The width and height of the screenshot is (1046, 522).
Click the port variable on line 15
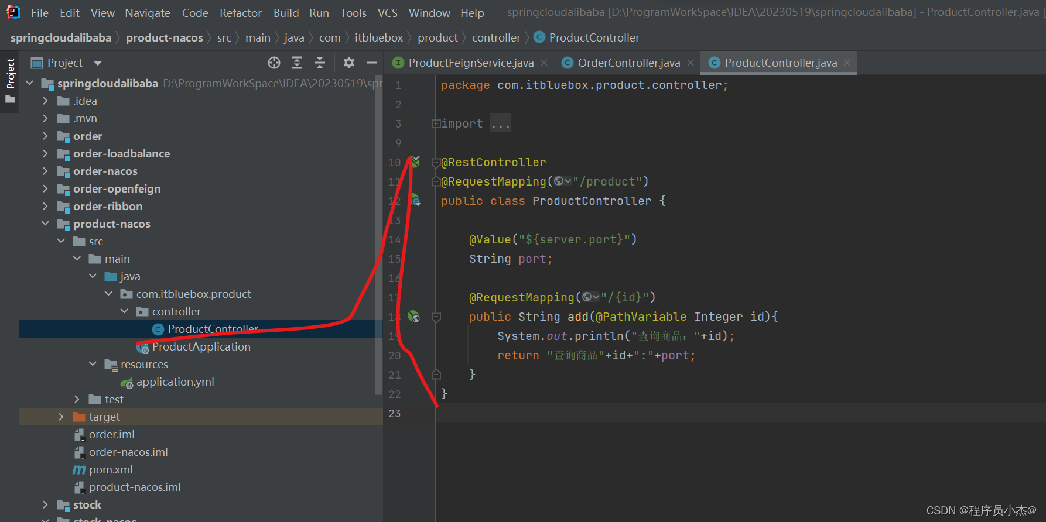click(x=532, y=259)
